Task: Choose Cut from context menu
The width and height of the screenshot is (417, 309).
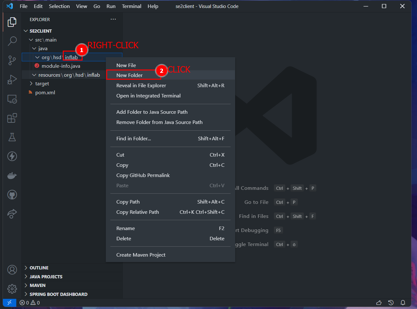Action: tap(170, 155)
